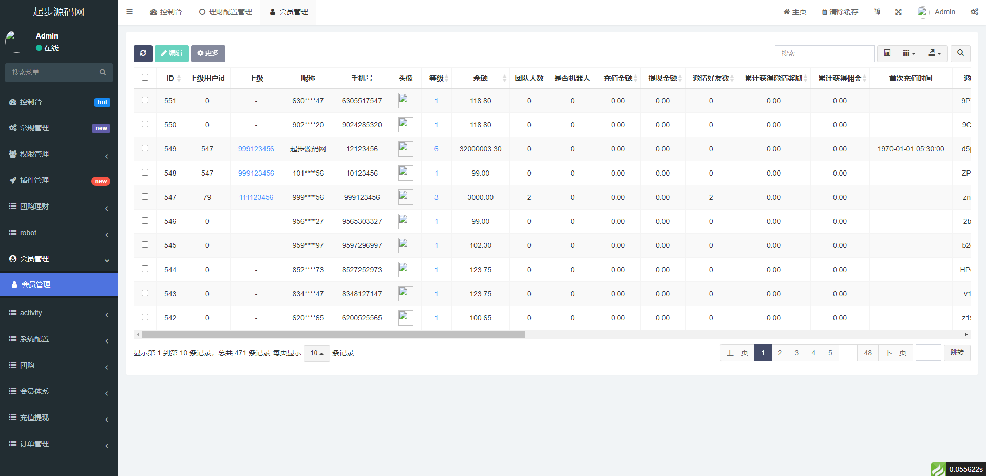The image size is (986, 476).
Task: Select the checkbox for row ID 545
Action: point(145,245)
